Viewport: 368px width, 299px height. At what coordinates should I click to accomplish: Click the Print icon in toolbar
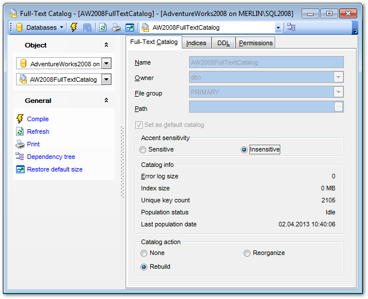pyautogui.click(x=116, y=27)
